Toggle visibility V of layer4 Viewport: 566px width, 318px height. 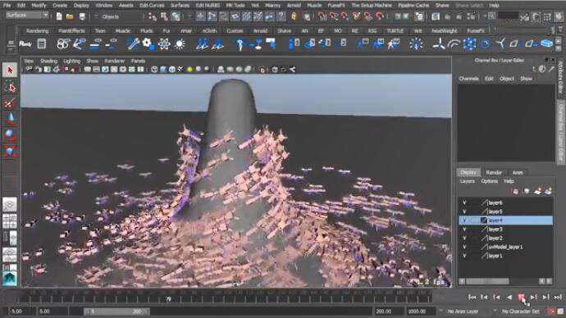(x=464, y=220)
